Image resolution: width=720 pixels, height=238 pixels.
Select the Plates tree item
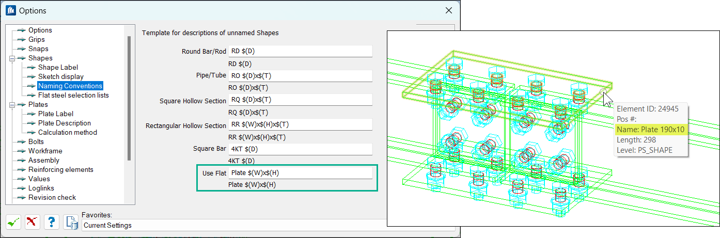[x=38, y=105]
